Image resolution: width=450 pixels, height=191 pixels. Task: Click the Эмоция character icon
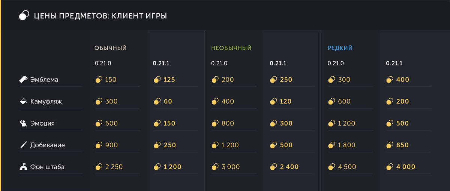(24, 123)
